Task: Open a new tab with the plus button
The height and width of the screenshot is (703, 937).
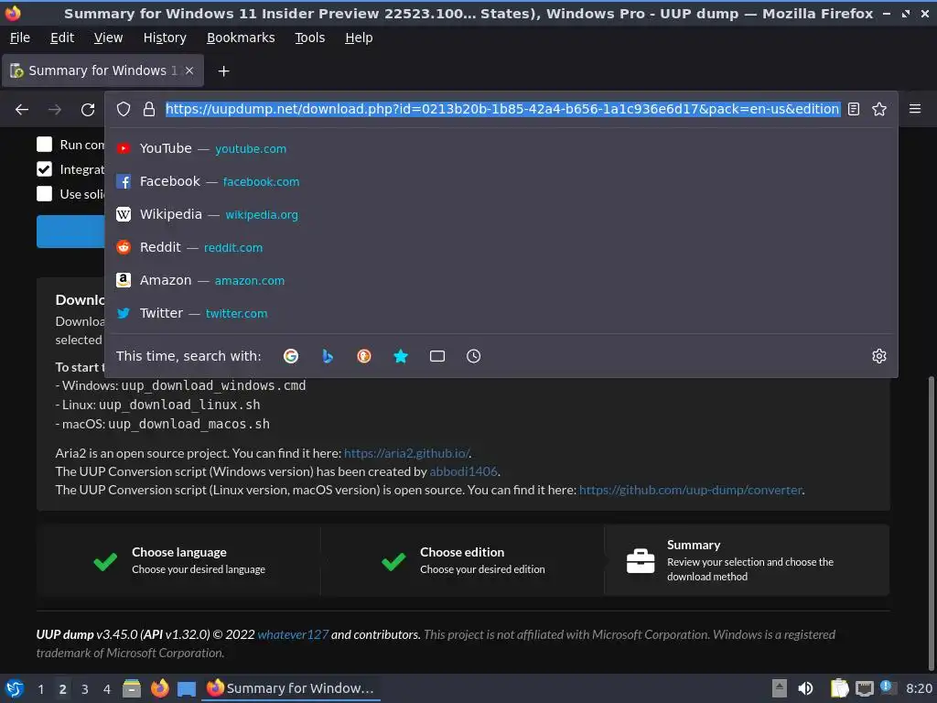Action: pyautogui.click(x=223, y=71)
